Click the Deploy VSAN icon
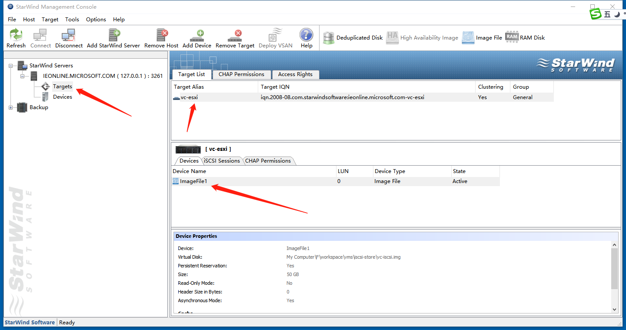 [276, 35]
